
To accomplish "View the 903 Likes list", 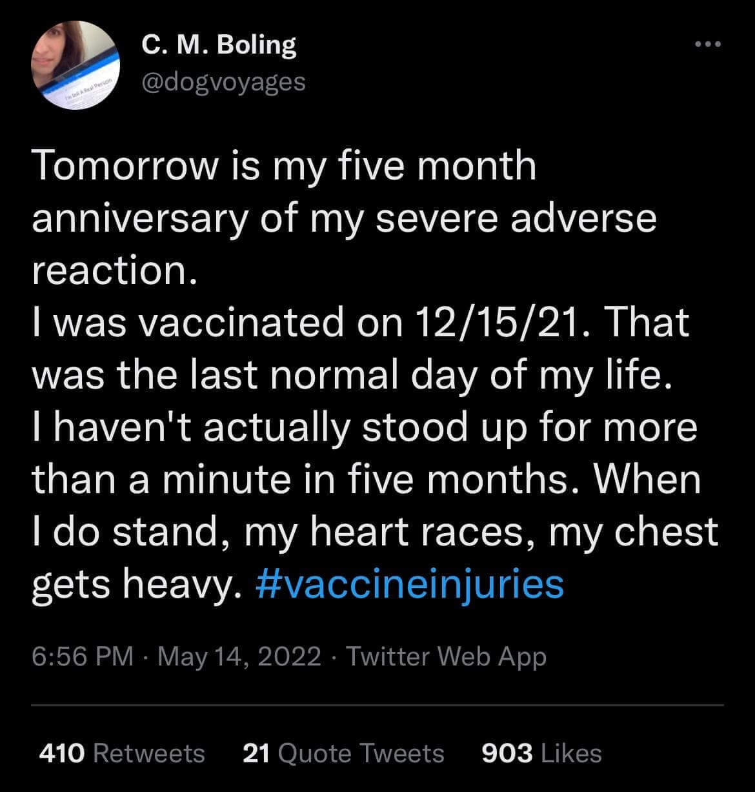I will (541, 753).
